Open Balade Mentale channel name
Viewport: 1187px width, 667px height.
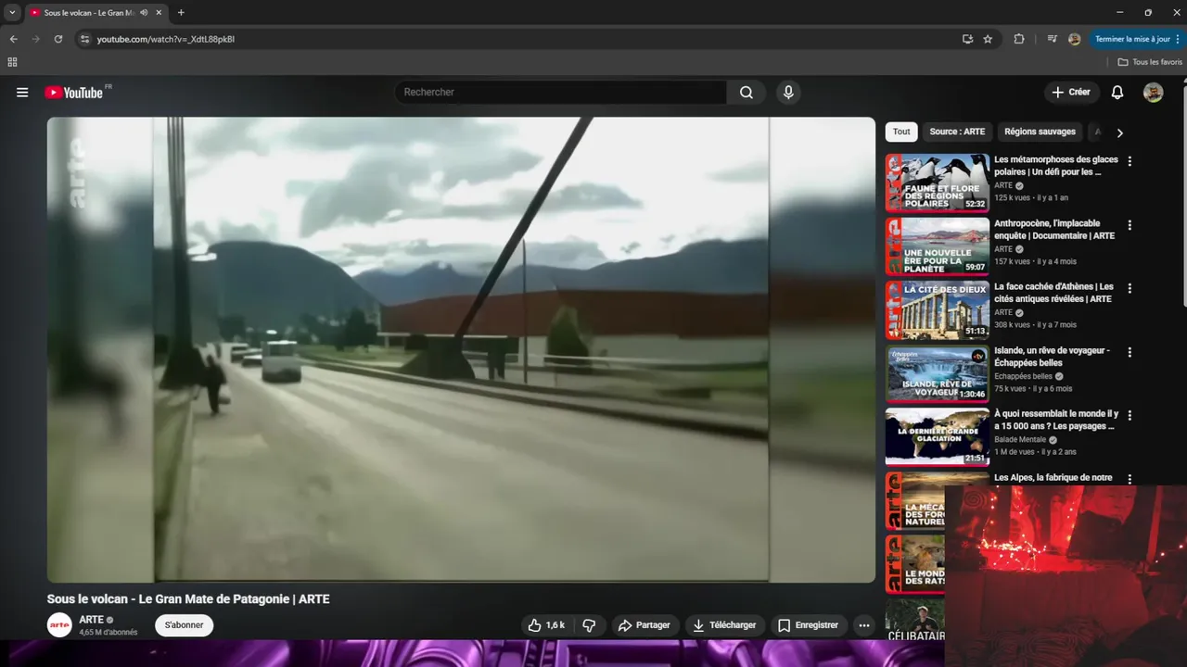(x=1020, y=439)
